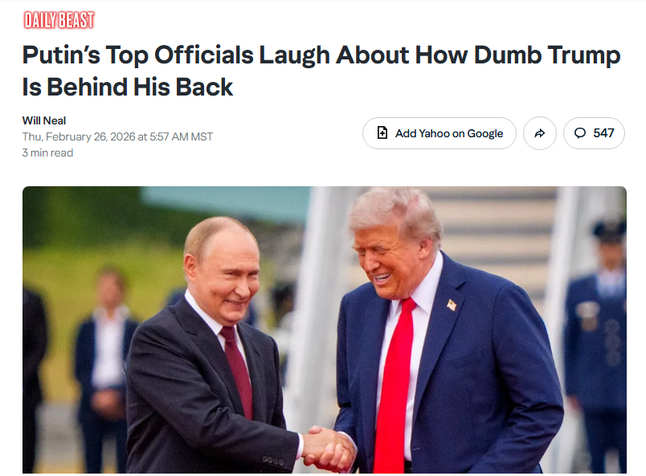Open the handshake hero photo
The width and height of the screenshot is (646, 476).
(x=325, y=330)
